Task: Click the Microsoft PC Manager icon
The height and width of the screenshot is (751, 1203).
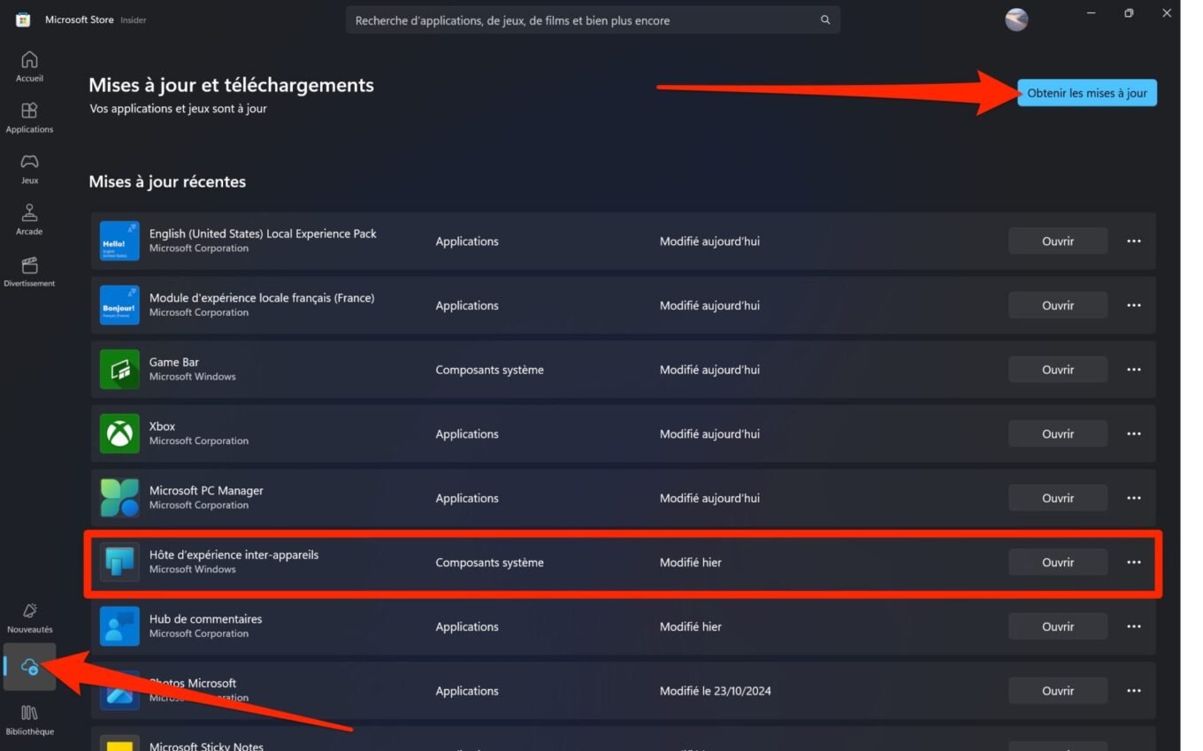Action: [x=119, y=498]
